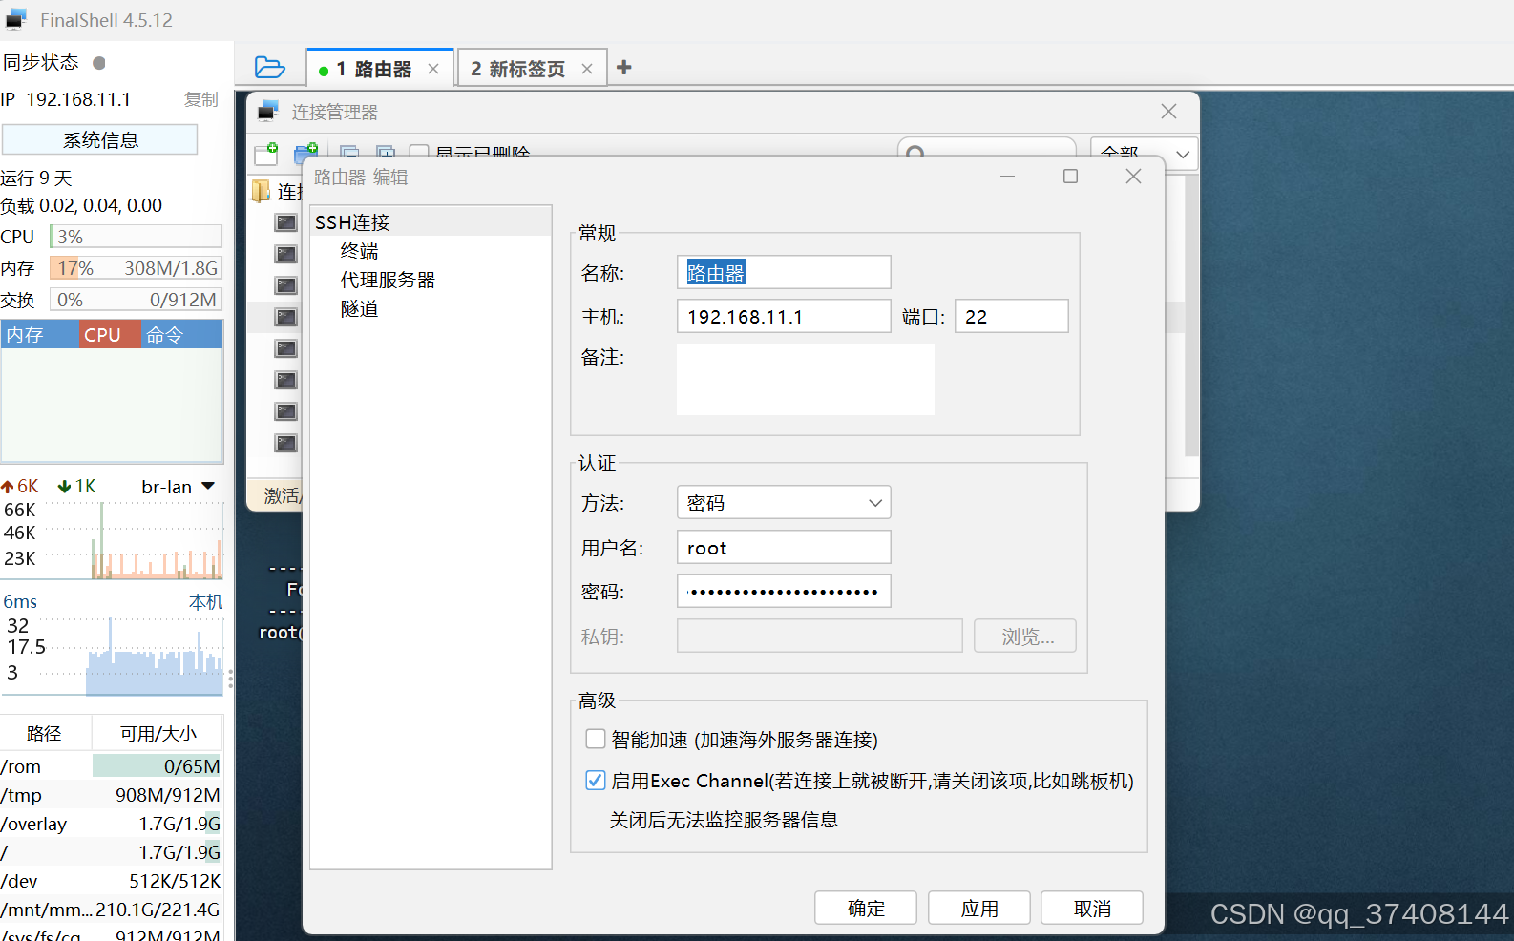Select the /overlay disk row
The image size is (1514, 941).
point(111,824)
